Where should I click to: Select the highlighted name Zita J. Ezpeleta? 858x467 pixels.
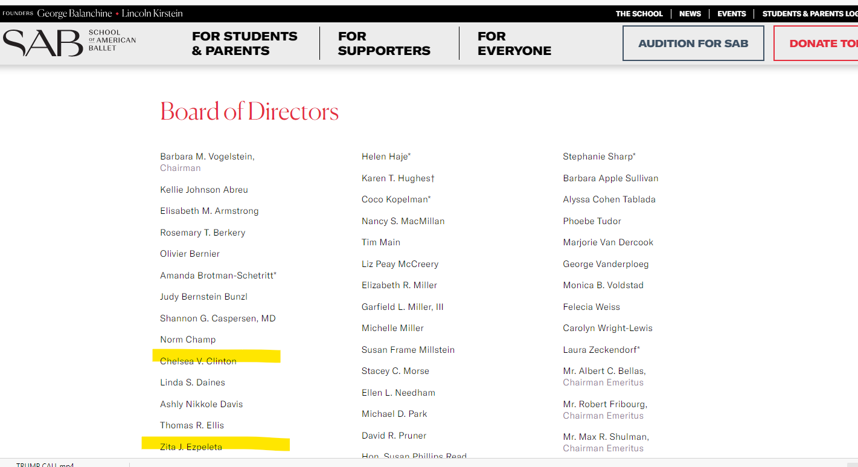pyautogui.click(x=191, y=447)
